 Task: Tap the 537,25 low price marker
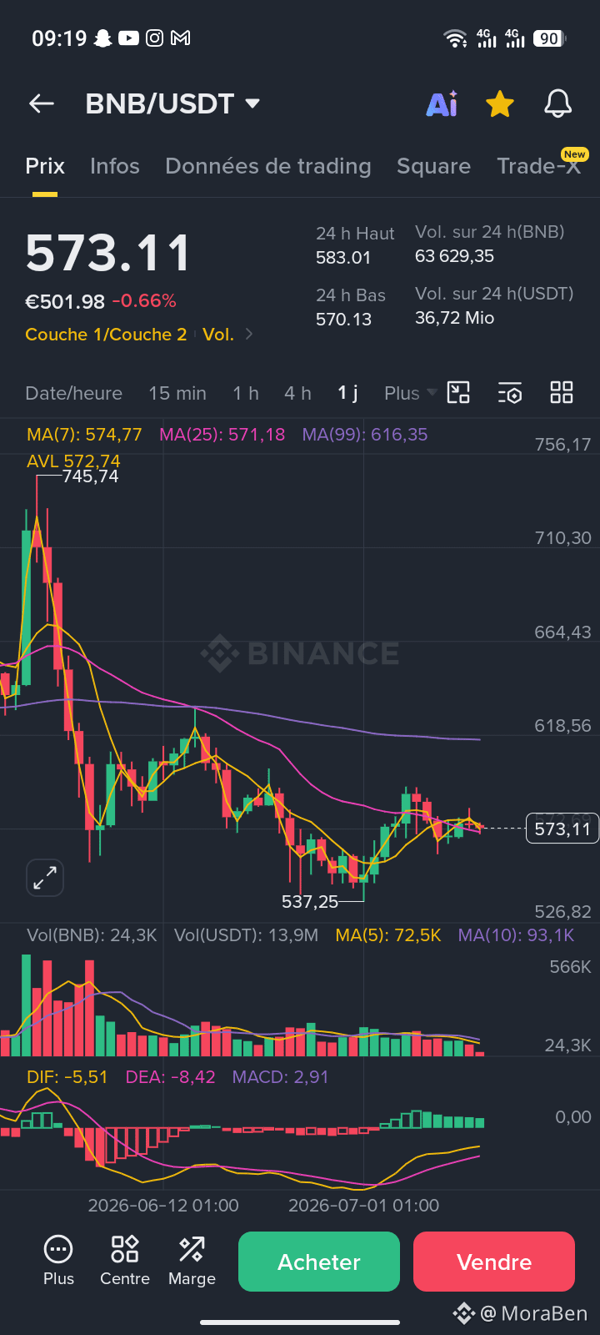click(x=310, y=901)
